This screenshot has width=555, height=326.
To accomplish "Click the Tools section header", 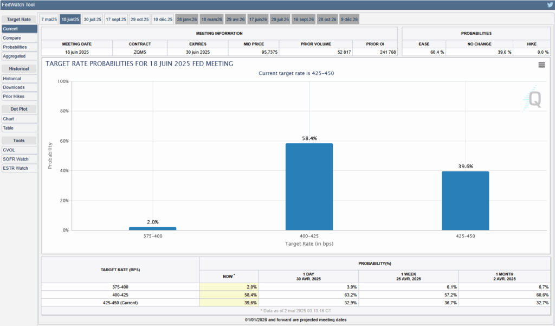I will [x=19, y=140].
